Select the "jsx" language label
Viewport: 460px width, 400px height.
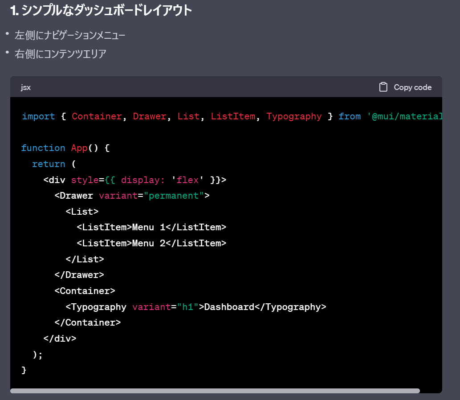click(x=25, y=87)
